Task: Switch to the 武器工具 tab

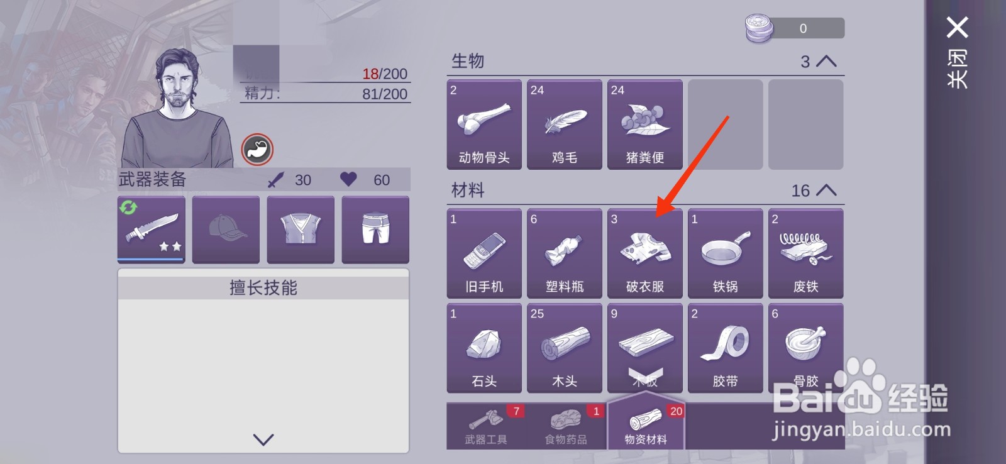Action: coord(487,426)
